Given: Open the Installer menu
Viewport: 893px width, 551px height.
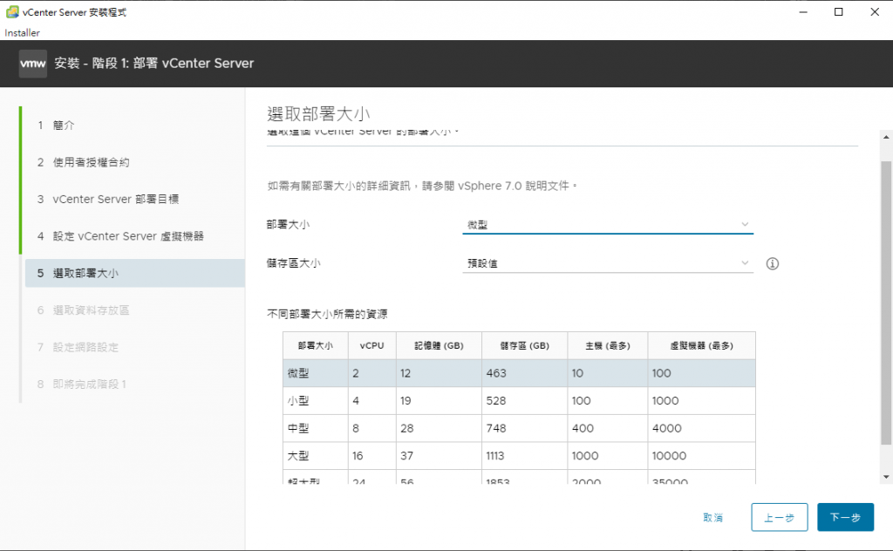Looking at the screenshot, I should coord(22,33).
